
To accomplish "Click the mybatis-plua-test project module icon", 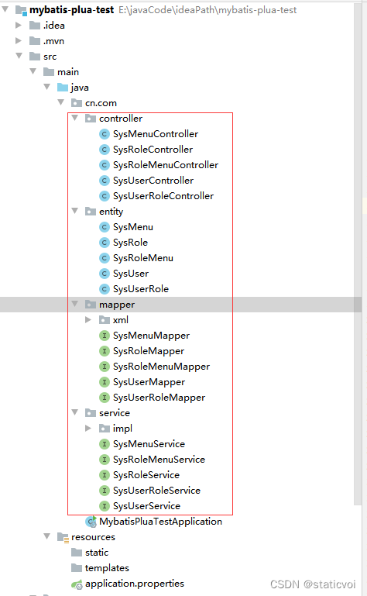I will [x=21, y=10].
